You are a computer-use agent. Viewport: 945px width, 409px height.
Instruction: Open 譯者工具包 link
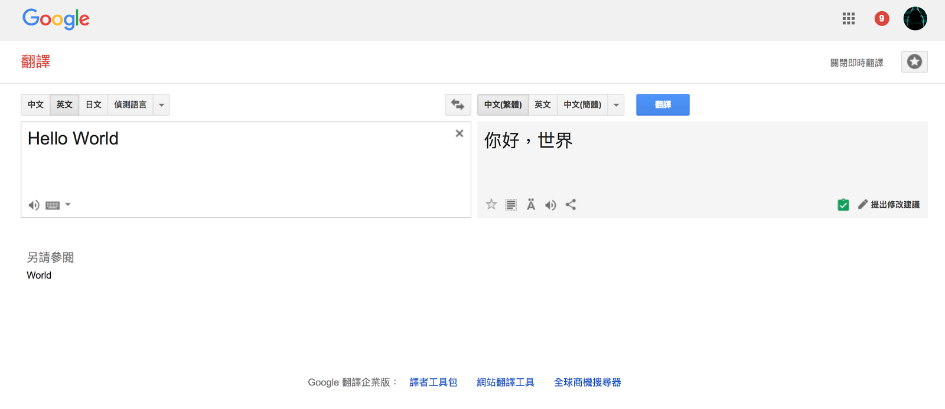[x=434, y=382]
